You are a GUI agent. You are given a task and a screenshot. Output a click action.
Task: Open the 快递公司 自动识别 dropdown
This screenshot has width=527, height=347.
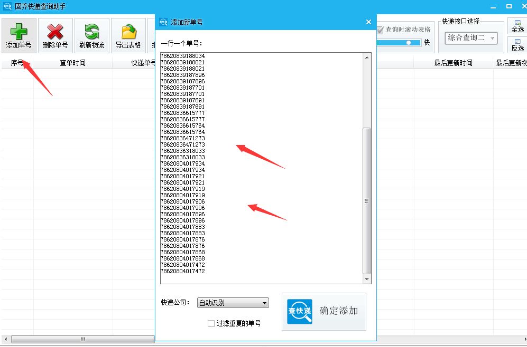coord(233,303)
